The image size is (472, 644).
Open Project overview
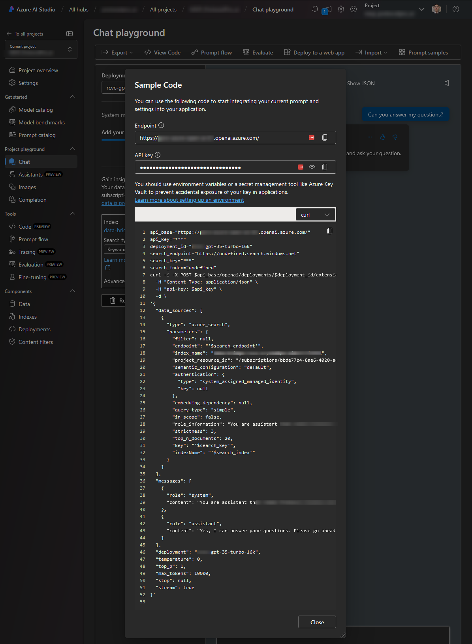pos(38,70)
